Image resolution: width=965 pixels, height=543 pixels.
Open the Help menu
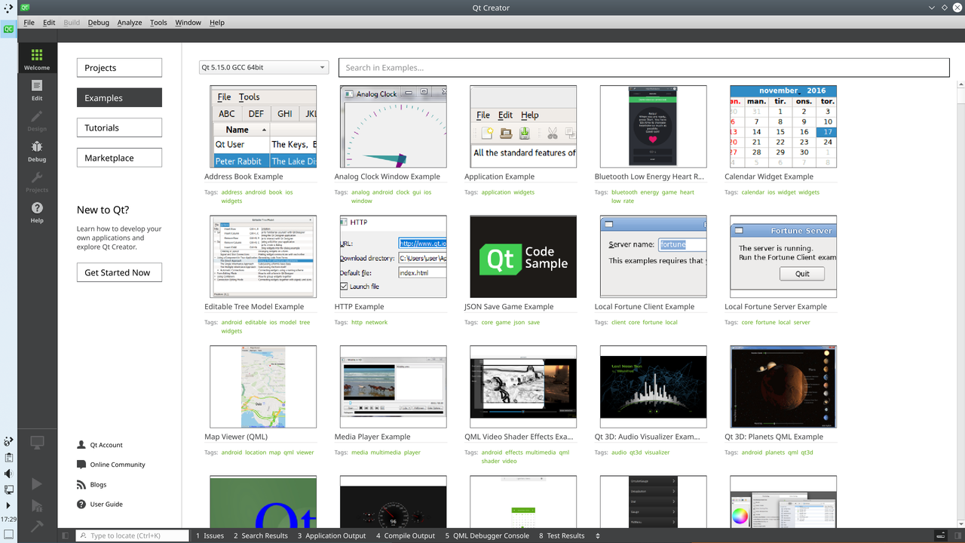click(x=217, y=23)
